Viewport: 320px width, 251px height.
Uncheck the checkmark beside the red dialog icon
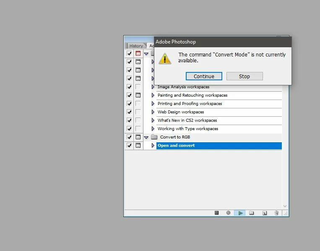(x=129, y=53)
